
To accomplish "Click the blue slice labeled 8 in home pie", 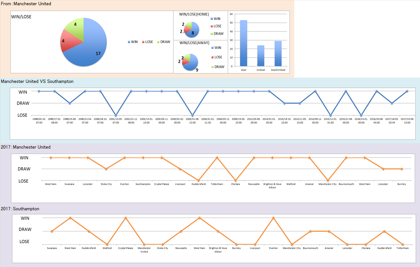I will click(194, 31).
